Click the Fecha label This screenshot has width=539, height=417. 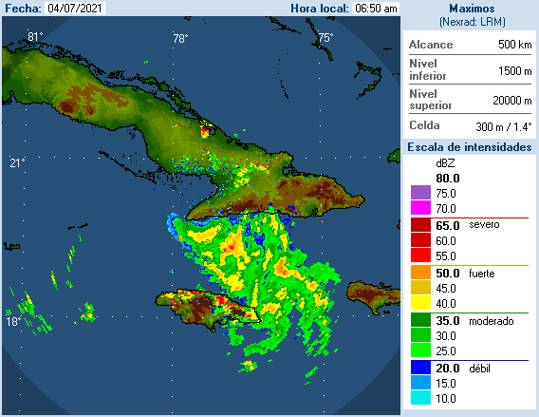pyautogui.click(x=23, y=9)
